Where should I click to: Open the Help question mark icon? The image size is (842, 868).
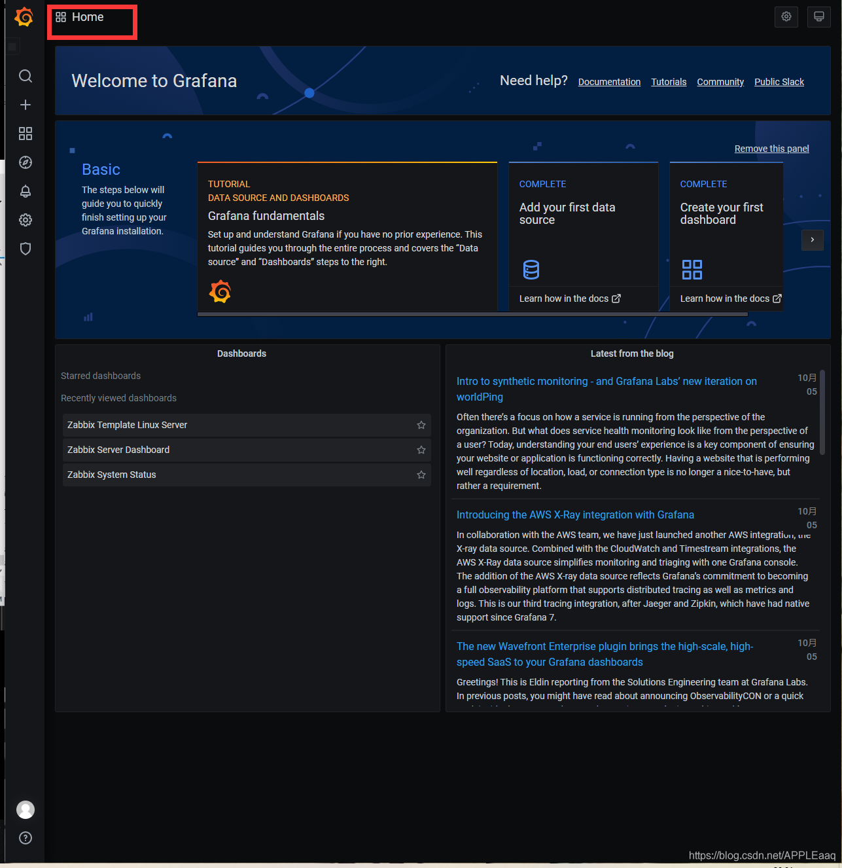(26, 838)
